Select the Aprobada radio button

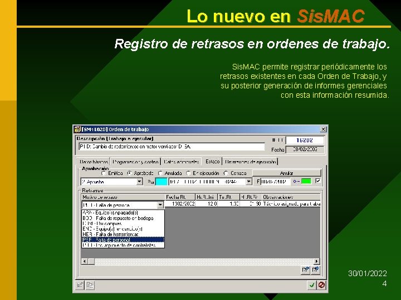point(129,173)
